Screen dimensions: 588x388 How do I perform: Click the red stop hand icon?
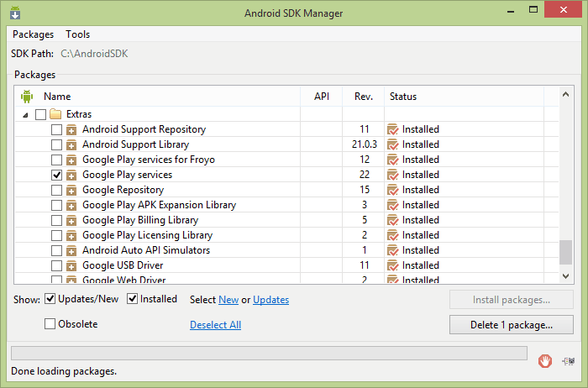pyautogui.click(x=545, y=361)
